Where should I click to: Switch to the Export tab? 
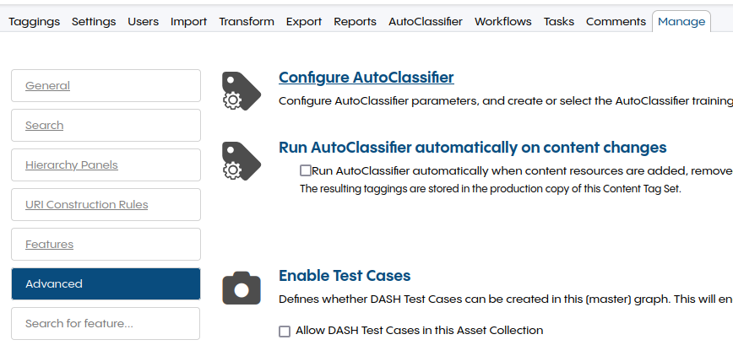point(304,21)
